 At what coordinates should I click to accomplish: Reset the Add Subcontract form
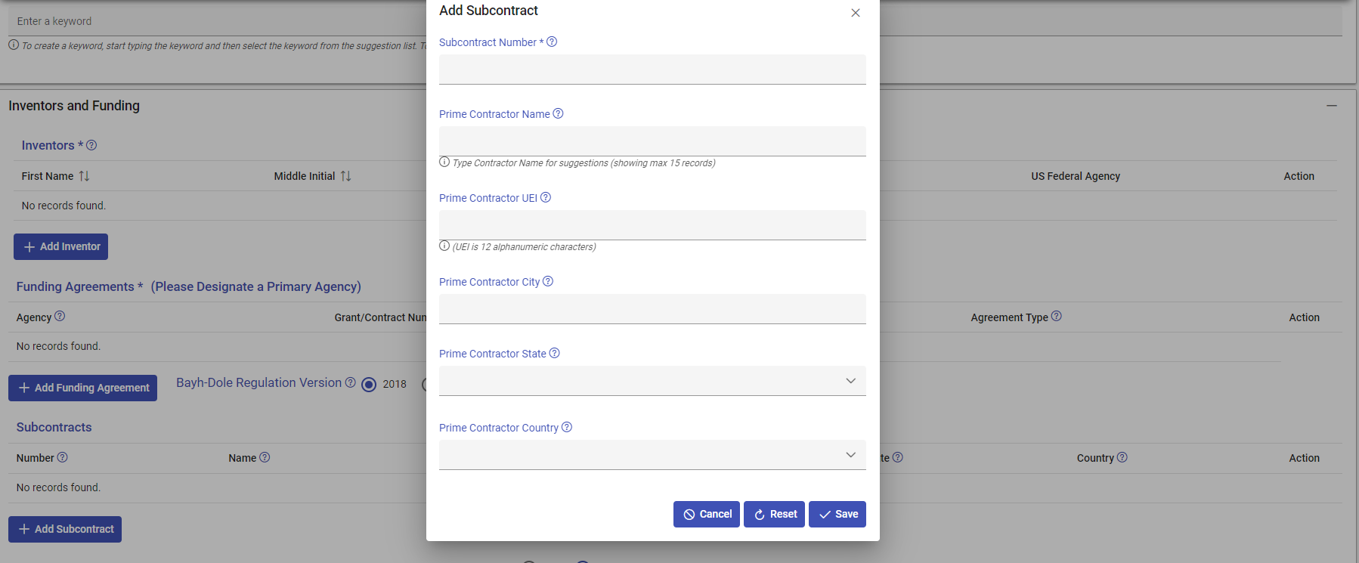[774, 515]
